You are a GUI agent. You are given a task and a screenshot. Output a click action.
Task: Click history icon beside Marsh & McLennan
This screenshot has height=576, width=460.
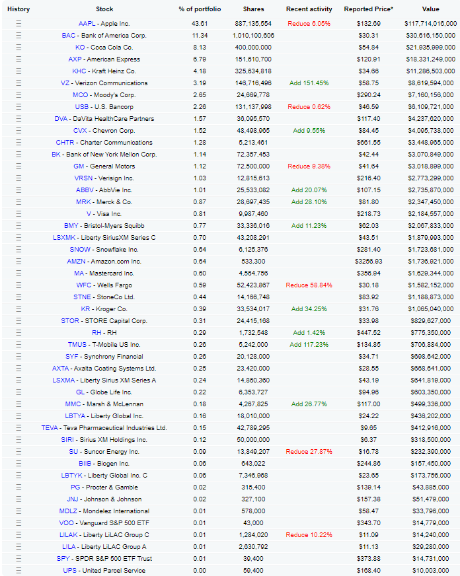pyautogui.click(x=19, y=404)
